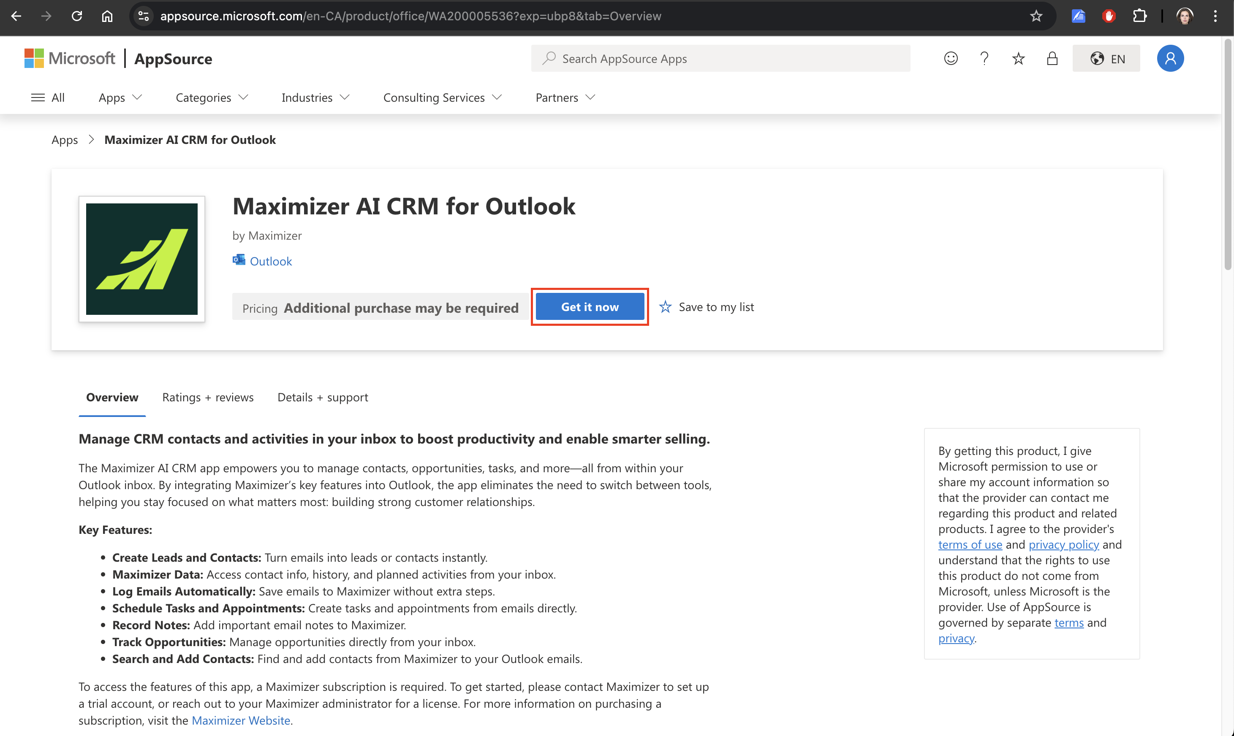The image size is (1234, 736).
Task: Reload the page with the refresh icon
Action: (76, 16)
